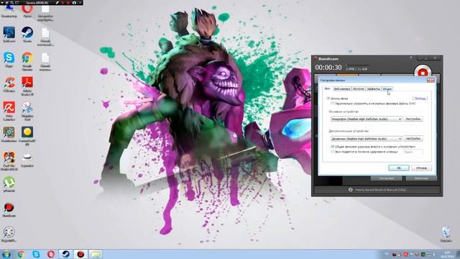
Task: Select the Google Chrome desktop shortcut
Action: pyautogui.click(x=27, y=61)
